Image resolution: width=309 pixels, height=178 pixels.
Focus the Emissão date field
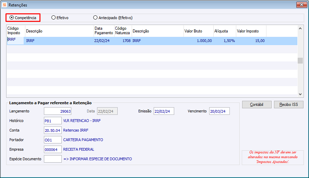(x=164, y=111)
